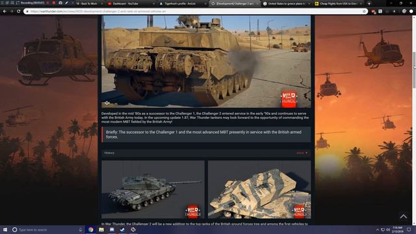The height and width of the screenshot is (234, 416).
Task: Open the gray camo Challenger 2 image
Action: pos(153,189)
